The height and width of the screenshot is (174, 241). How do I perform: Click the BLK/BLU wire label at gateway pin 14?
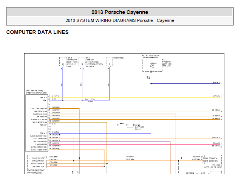(x=56, y=132)
